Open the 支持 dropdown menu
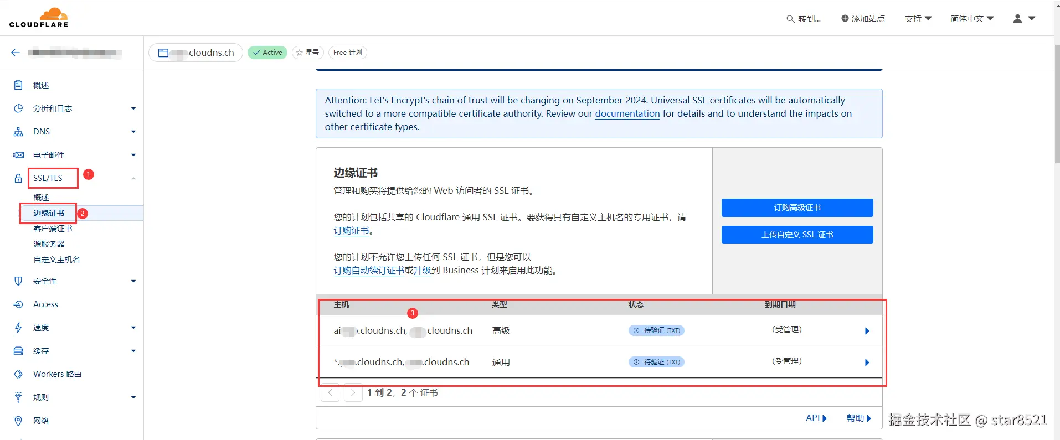The image size is (1060, 440). [x=918, y=18]
